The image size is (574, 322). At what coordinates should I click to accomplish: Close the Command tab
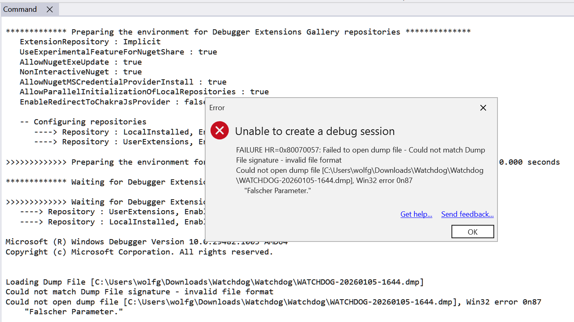50,9
